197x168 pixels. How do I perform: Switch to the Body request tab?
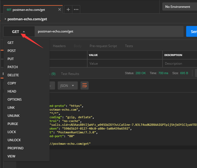pos(78,46)
